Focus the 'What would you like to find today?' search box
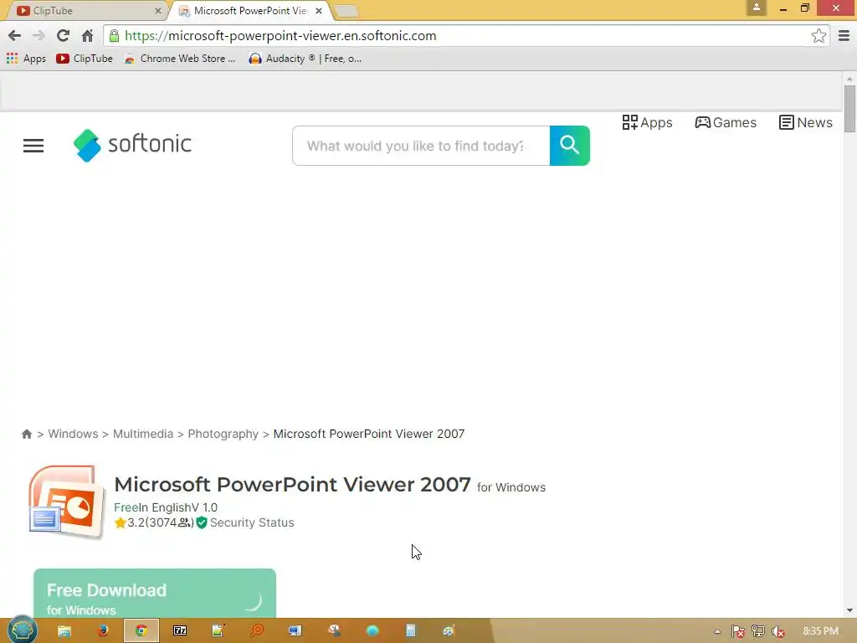The height and width of the screenshot is (643, 857). pyautogui.click(x=421, y=146)
